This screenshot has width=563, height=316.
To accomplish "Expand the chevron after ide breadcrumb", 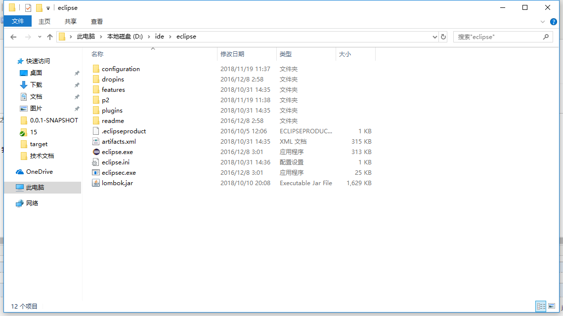I will click(x=170, y=37).
